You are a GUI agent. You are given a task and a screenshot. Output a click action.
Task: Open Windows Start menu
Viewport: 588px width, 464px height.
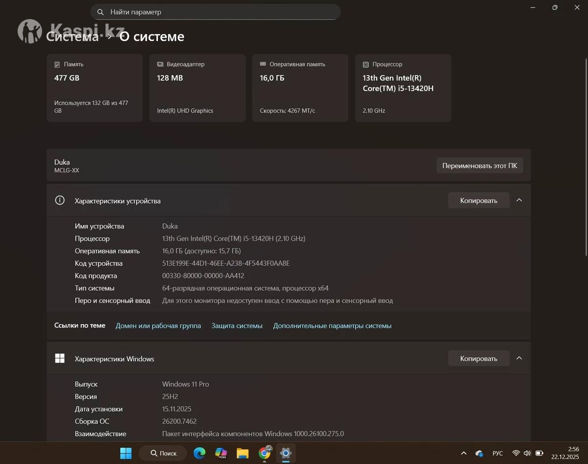[126, 453]
